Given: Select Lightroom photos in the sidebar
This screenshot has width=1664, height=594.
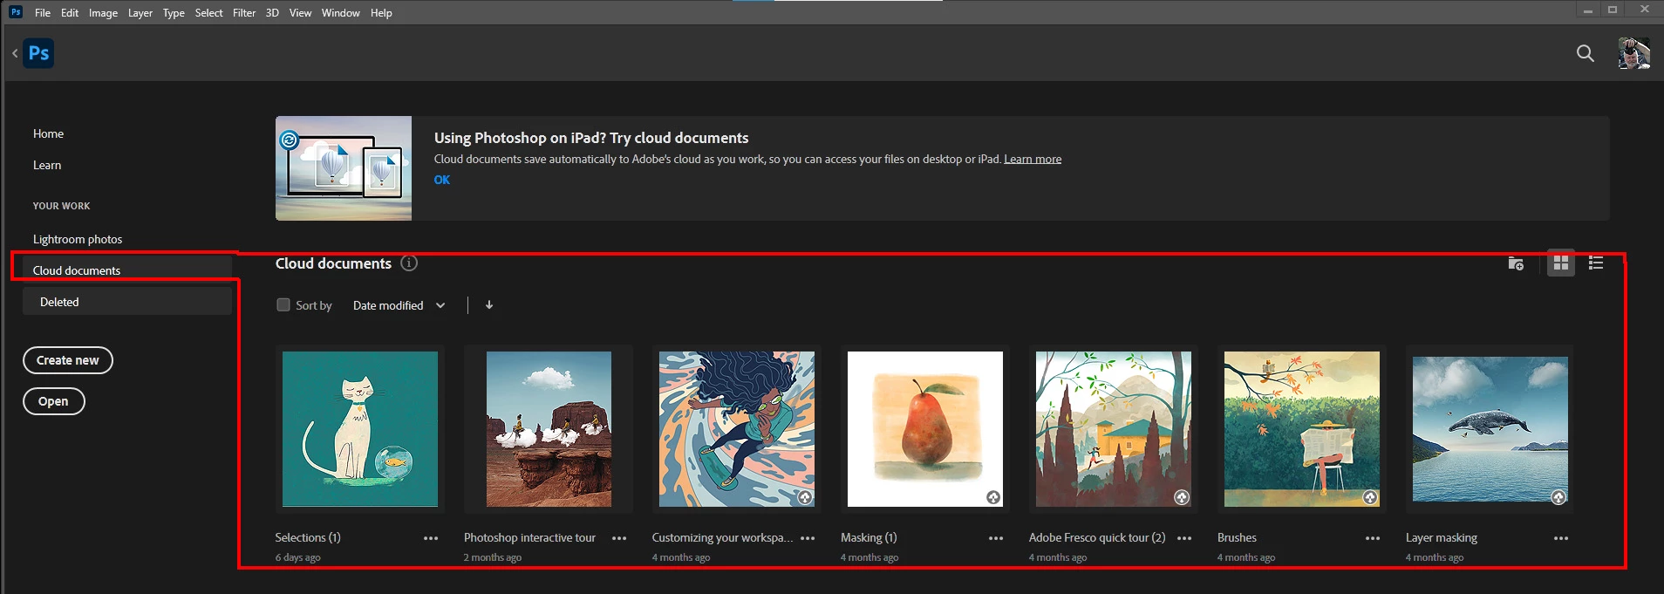Looking at the screenshot, I should (x=78, y=239).
